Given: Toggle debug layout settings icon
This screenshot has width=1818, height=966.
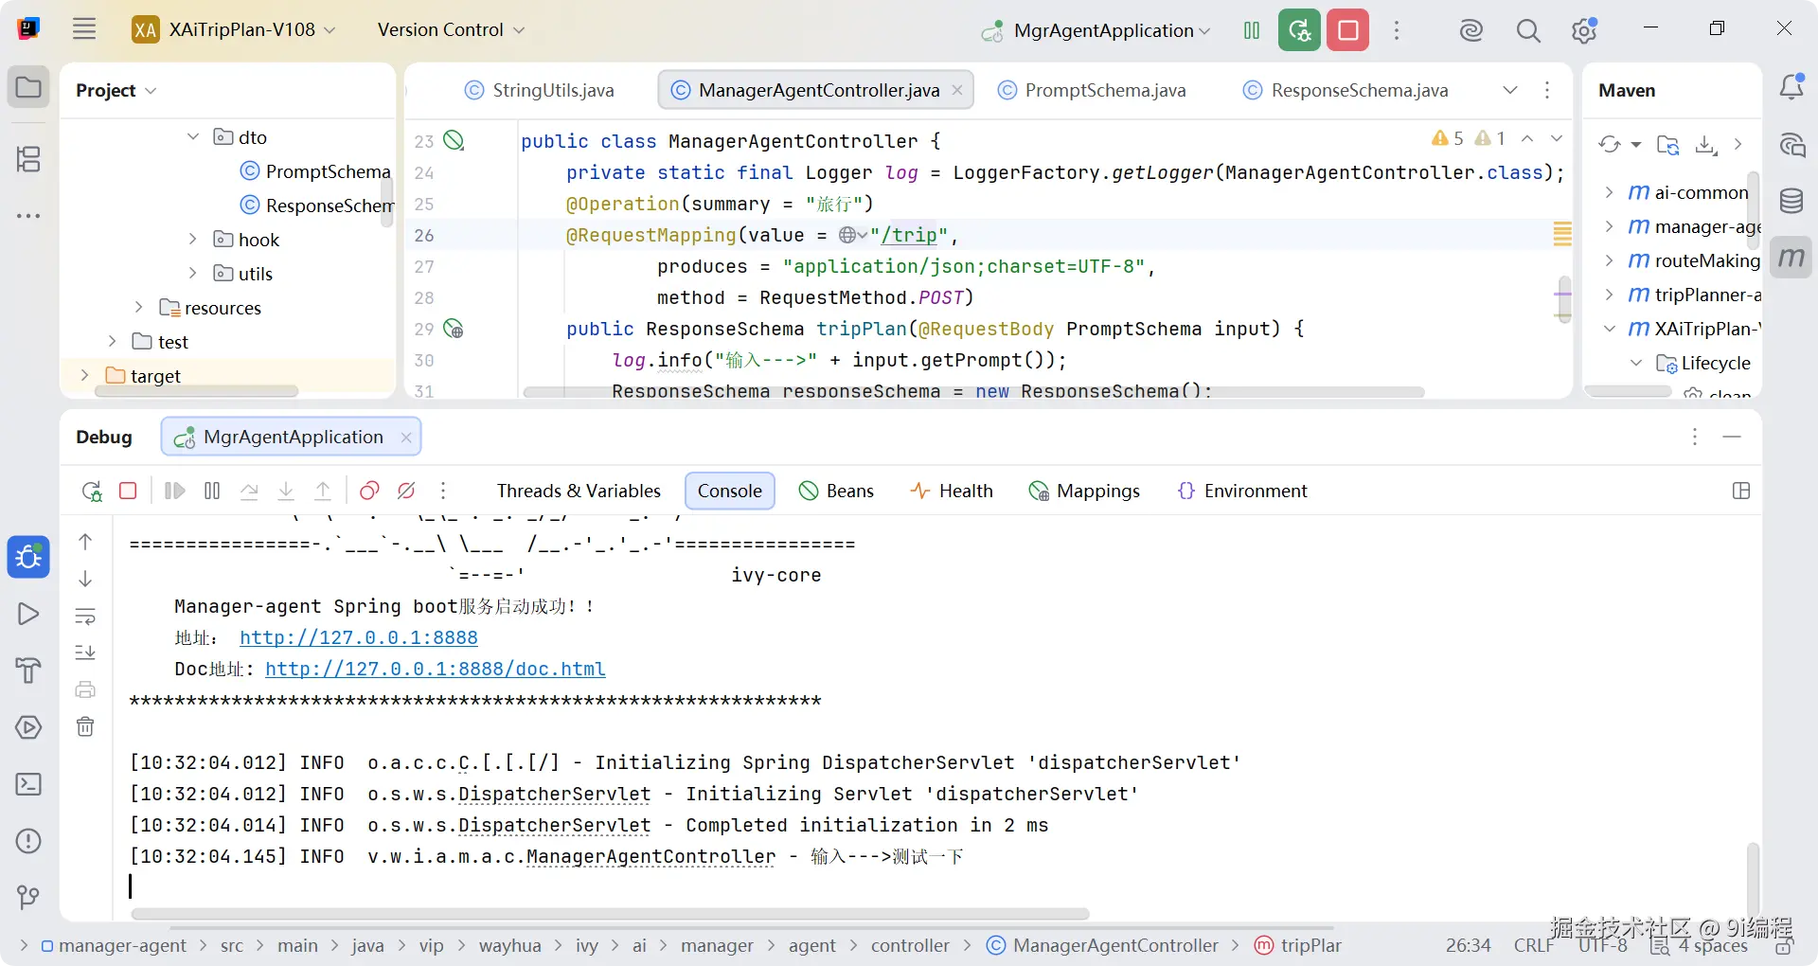Looking at the screenshot, I should point(1740,491).
